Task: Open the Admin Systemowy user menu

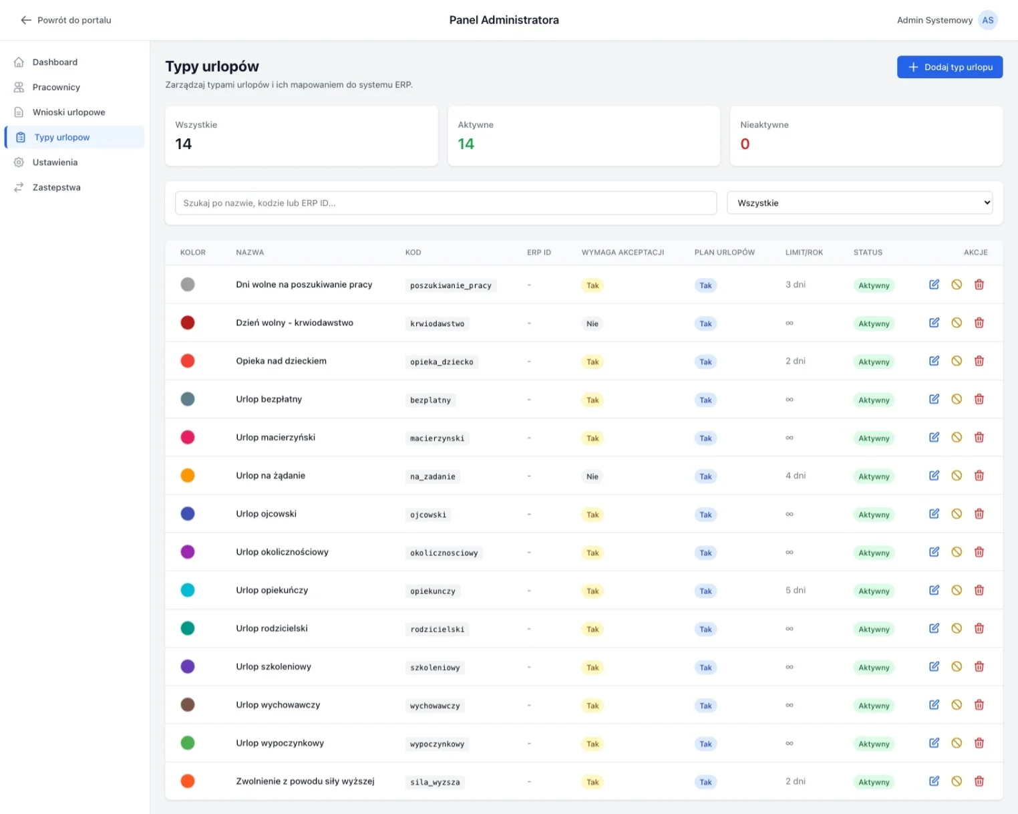Action: tap(934, 20)
